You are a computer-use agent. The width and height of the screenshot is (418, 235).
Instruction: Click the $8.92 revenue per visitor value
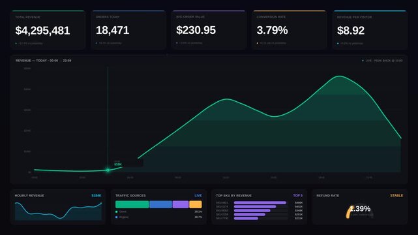351,31
